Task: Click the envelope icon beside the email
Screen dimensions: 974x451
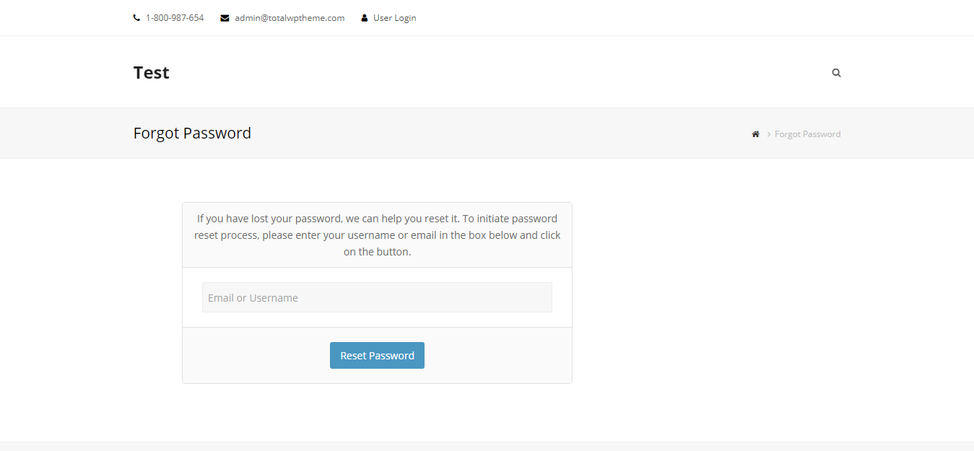Action: pyautogui.click(x=225, y=18)
